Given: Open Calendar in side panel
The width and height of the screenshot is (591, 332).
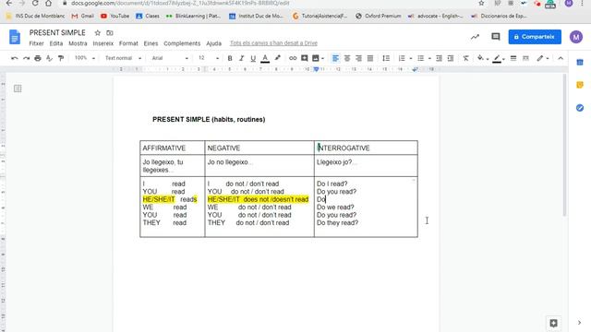Looking at the screenshot, I should point(580,62).
